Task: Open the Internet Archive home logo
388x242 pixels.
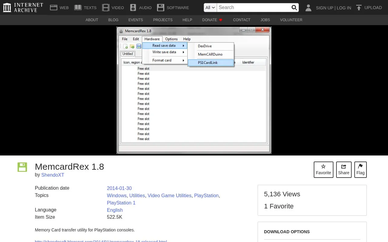Action: (23, 8)
